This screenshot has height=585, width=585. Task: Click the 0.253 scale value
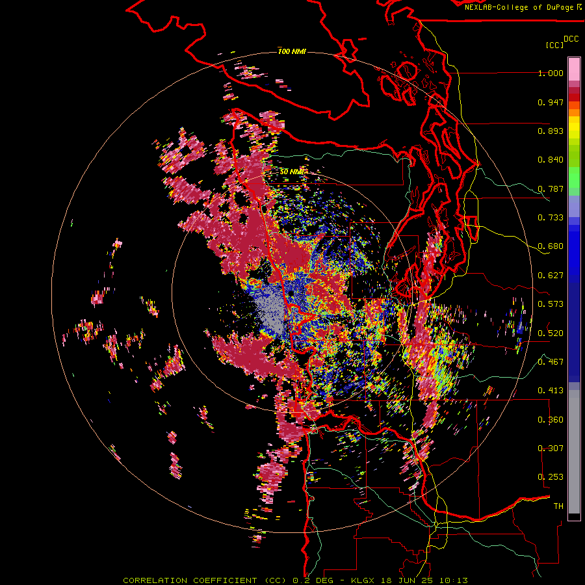click(x=551, y=477)
